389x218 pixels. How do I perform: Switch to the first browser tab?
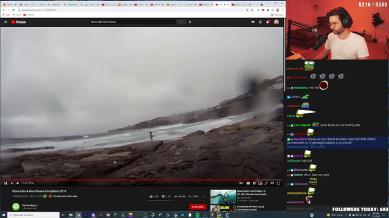point(10,4)
